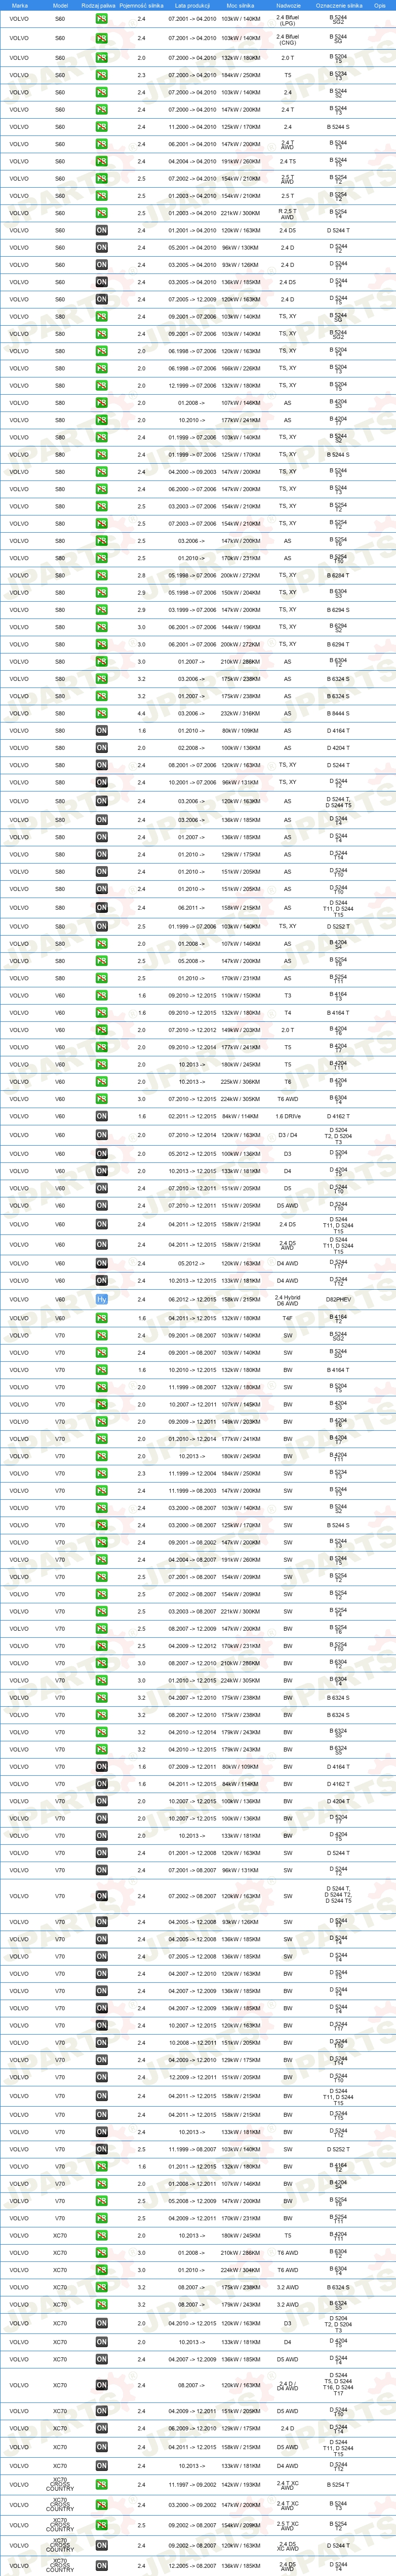This screenshot has width=396, height=2576.
Task: Click the ON icon in the V70 D 4162 T row
Action: click(x=102, y=1784)
